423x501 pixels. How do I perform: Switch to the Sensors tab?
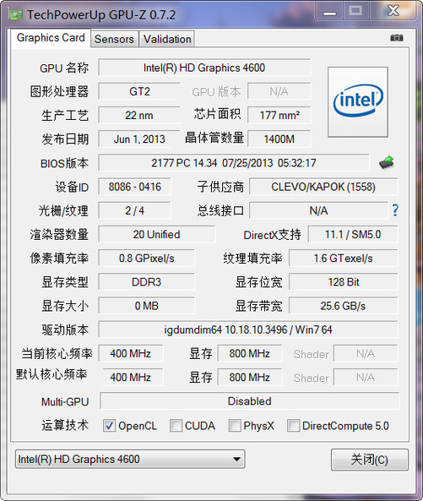pyautogui.click(x=114, y=39)
